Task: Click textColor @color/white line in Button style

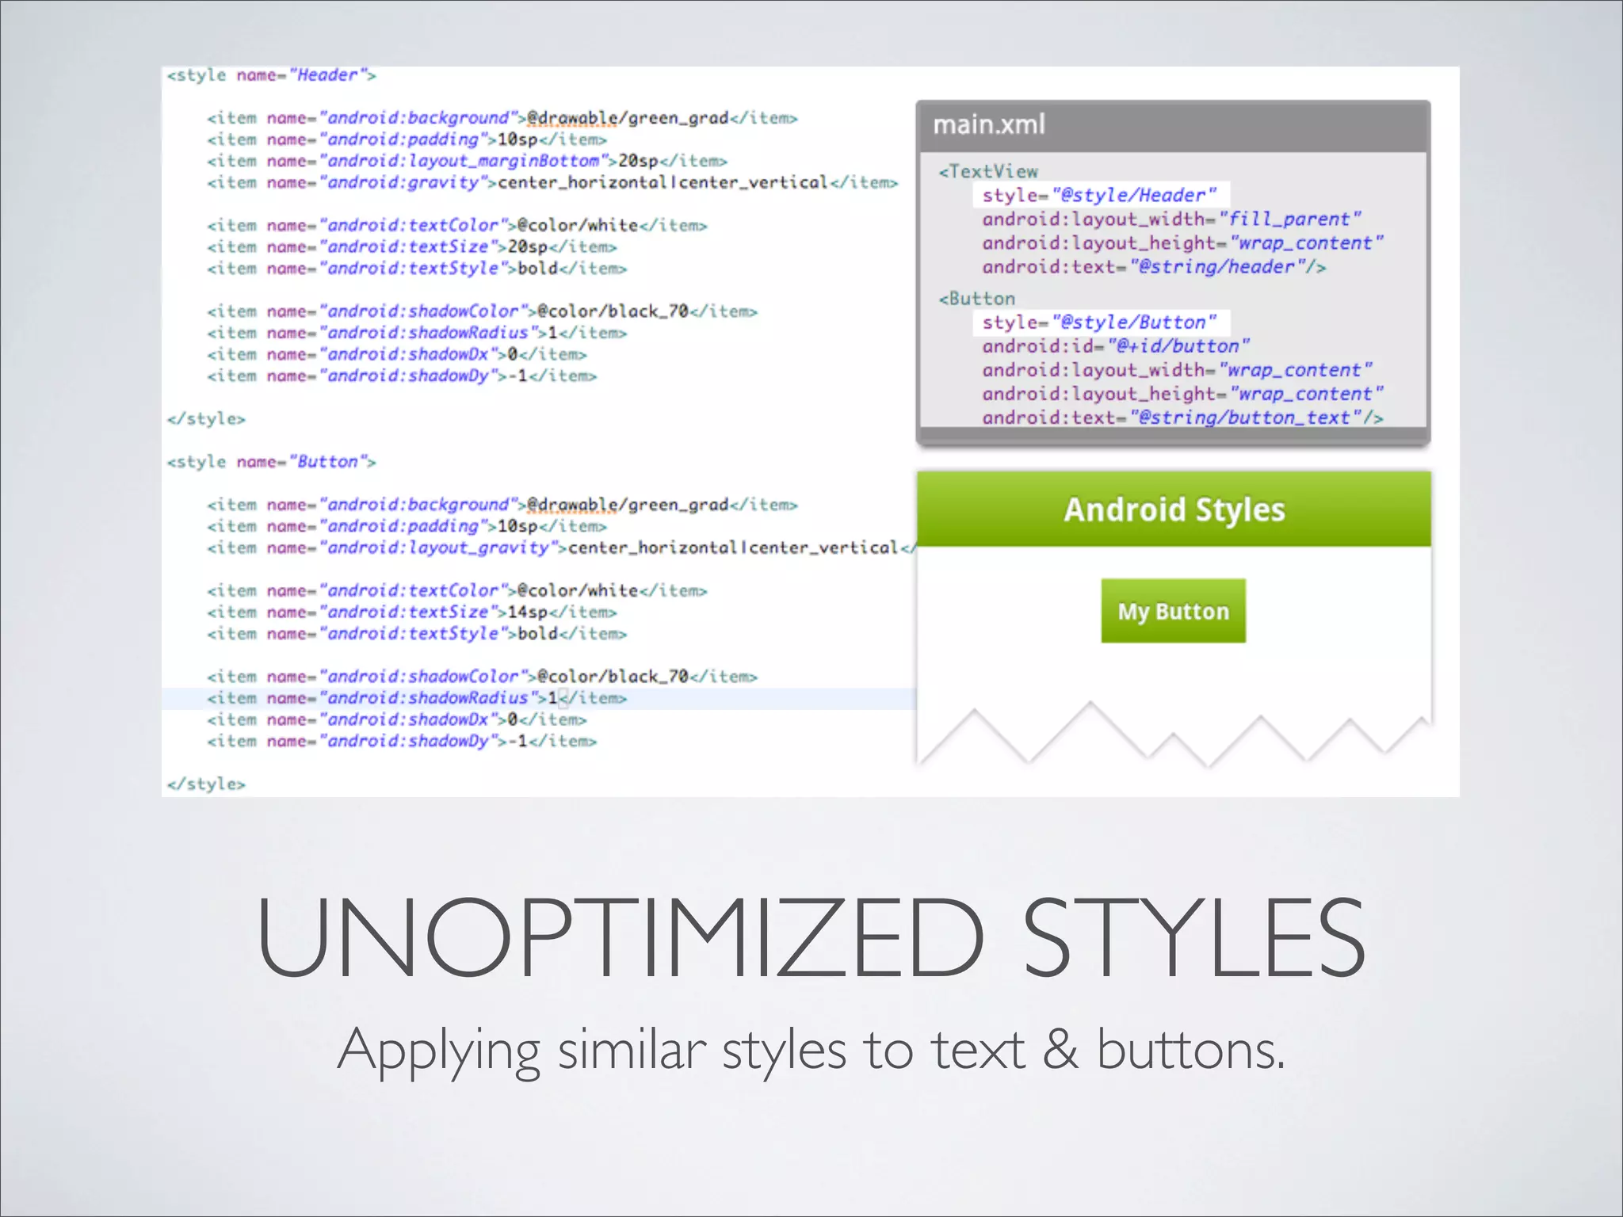Action: [x=456, y=591]
